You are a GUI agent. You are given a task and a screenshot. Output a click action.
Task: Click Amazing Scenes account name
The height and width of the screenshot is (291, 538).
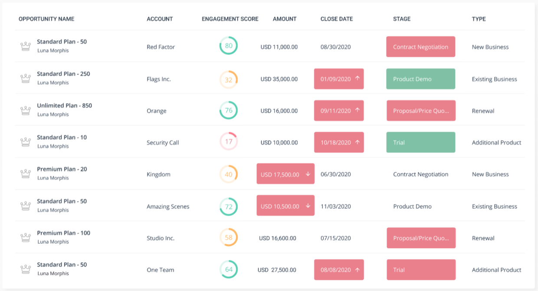pyautogui.click(x=168, y=207)
